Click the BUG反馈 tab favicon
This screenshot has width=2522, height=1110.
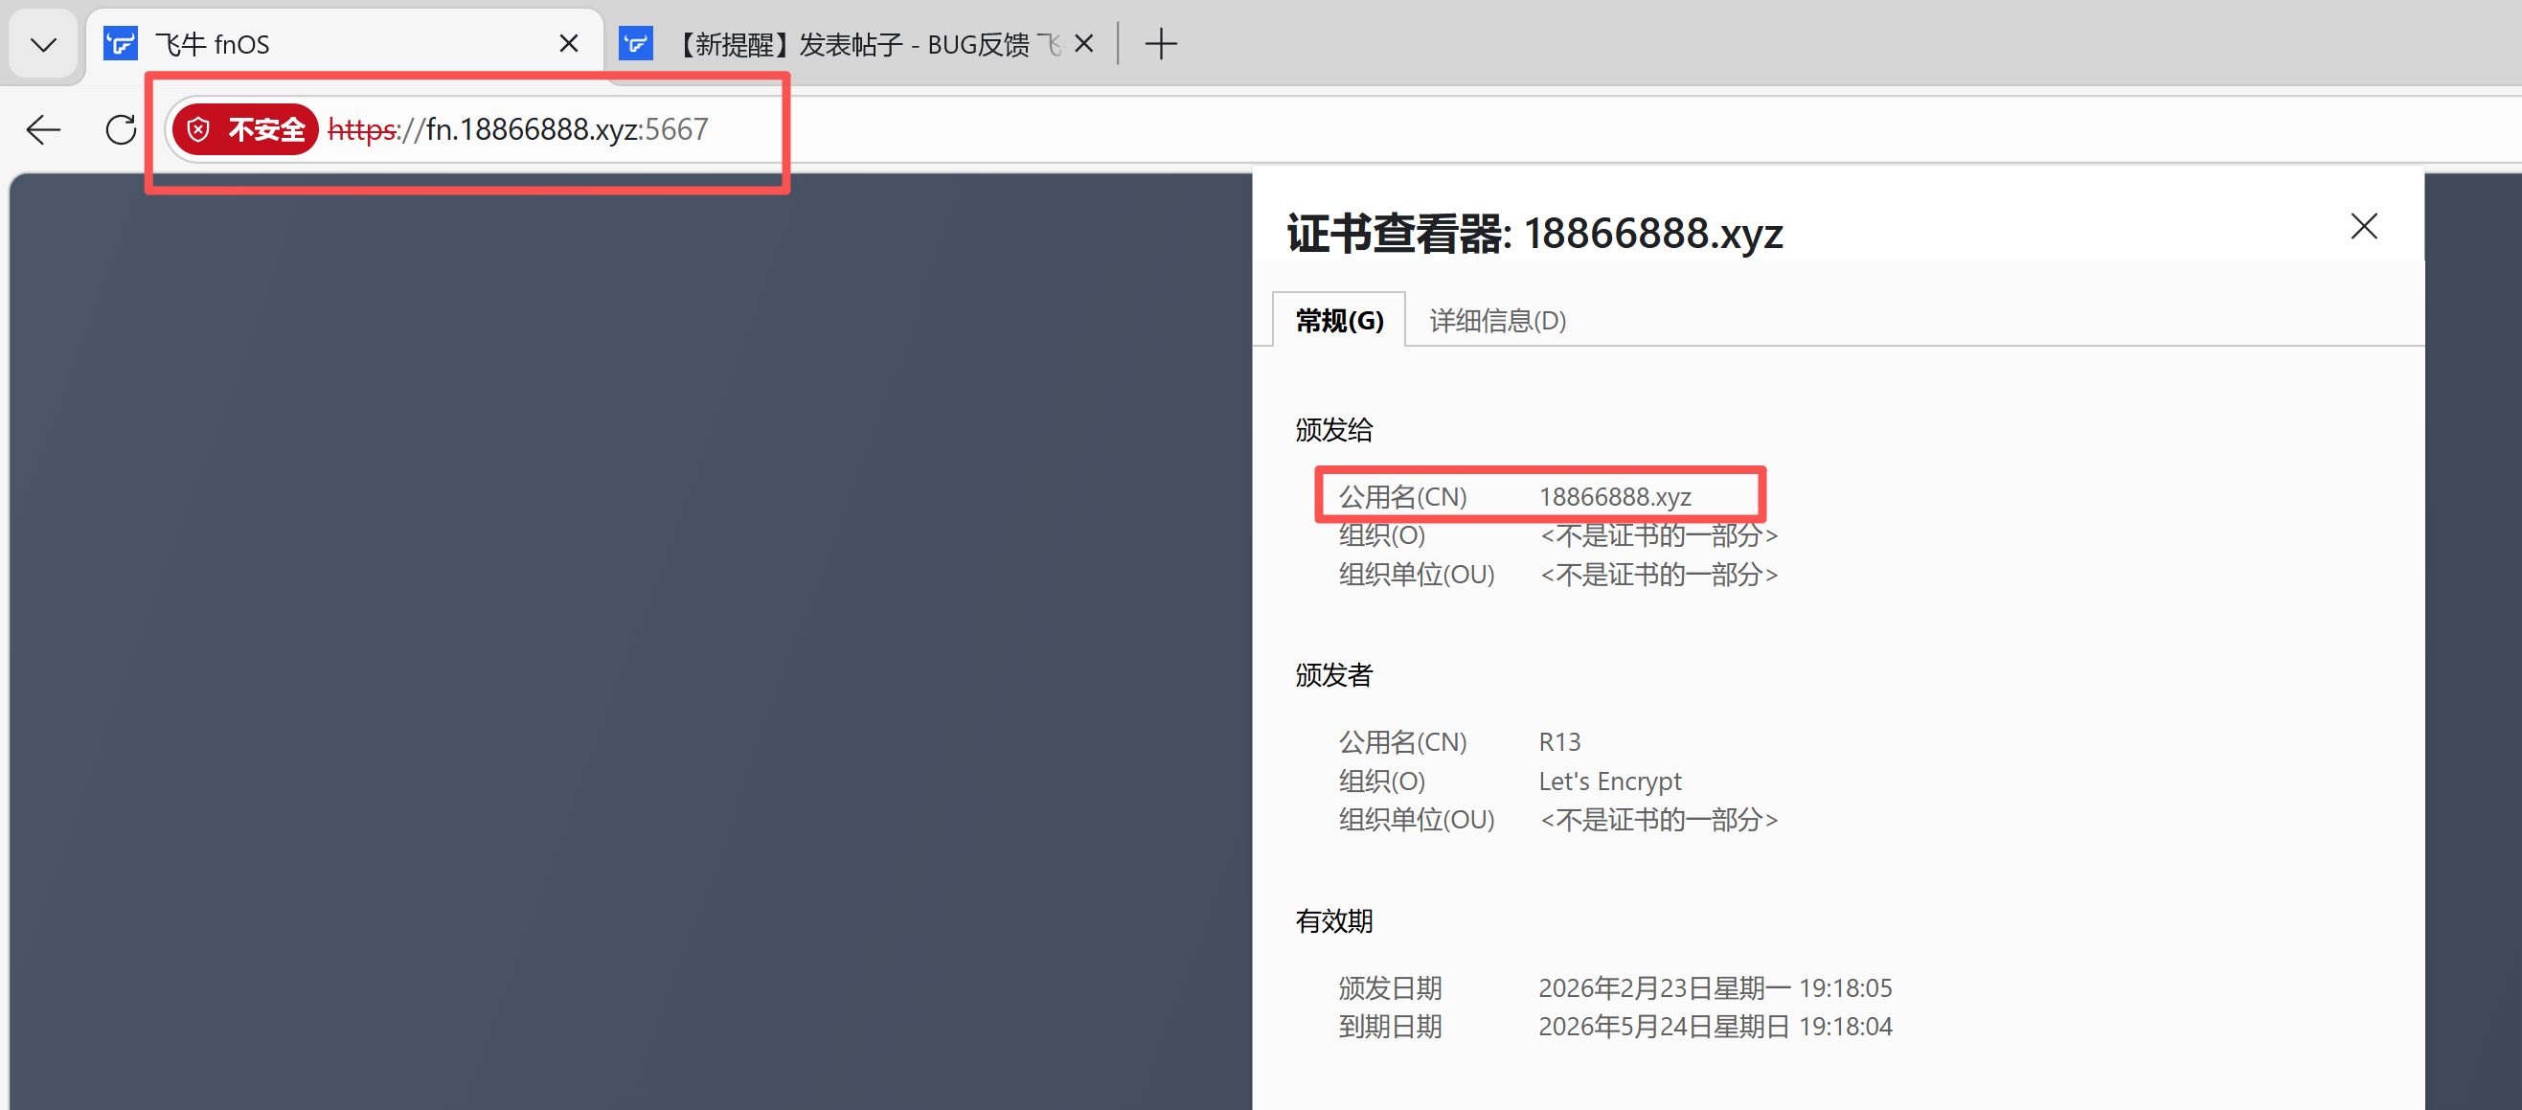pos(635,44)
